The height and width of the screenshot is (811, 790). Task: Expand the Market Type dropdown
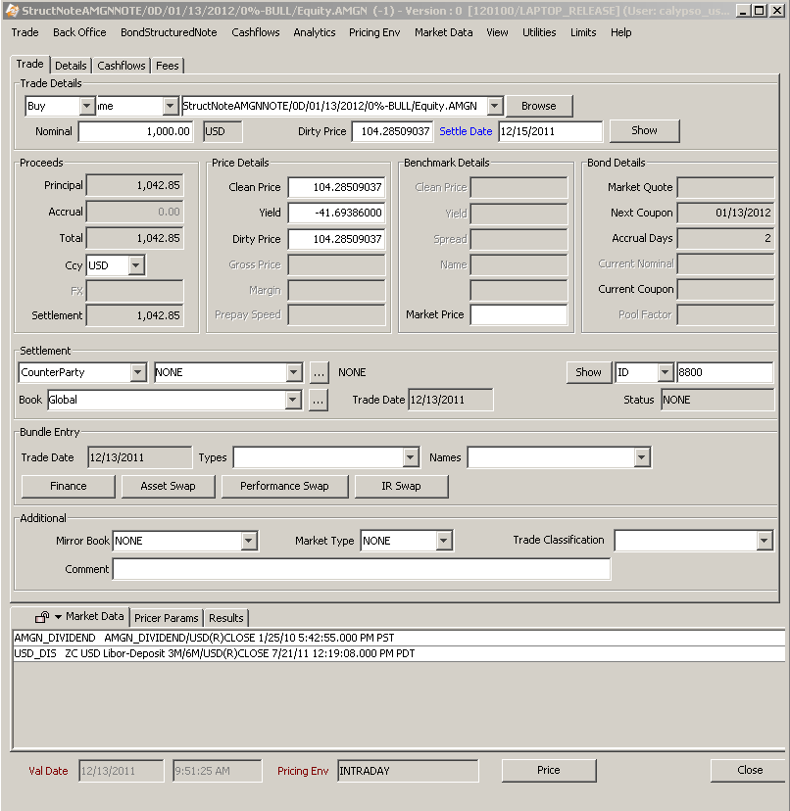tap(443, 541)
